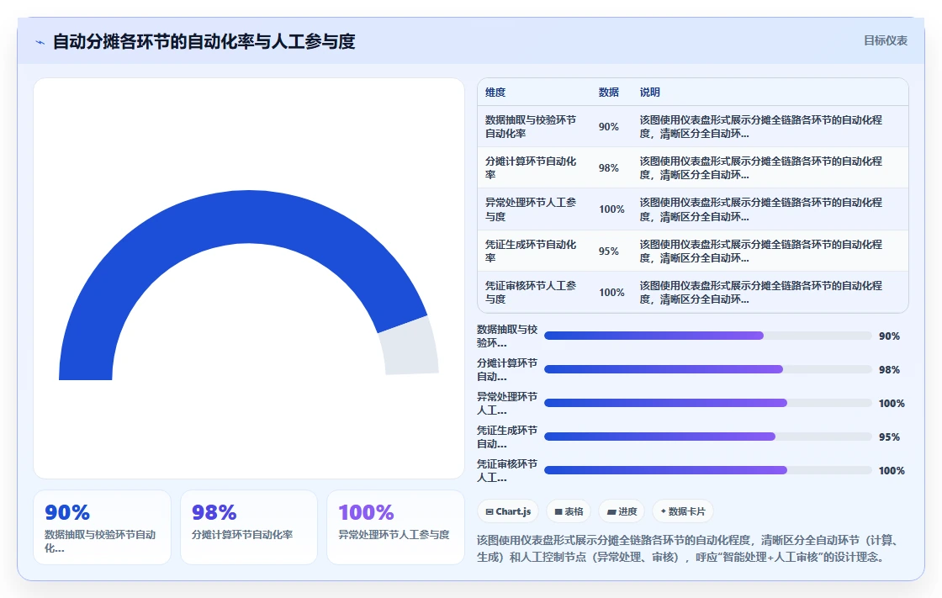The width and height of the screenshot is (942, 598).
Task: Click the lightning icon beside the title
Action: click(x=40, y=42)
